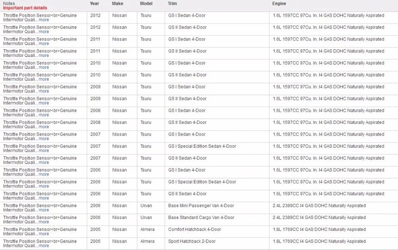
Task: Open 'more' link for 2007 GS II Sedan row
Action: click(44, 163)
